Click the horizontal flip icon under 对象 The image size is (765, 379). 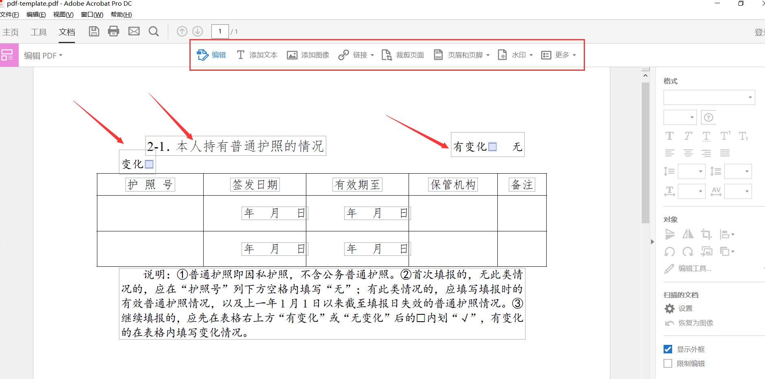[688, 234]
